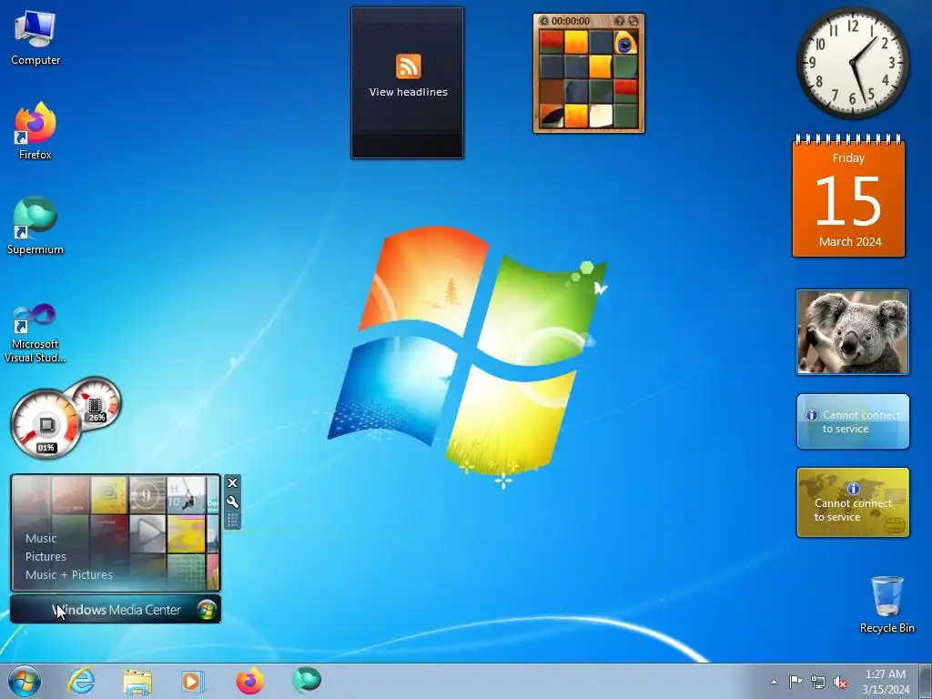Launch Internet Explorer from the taskbar

81,681
